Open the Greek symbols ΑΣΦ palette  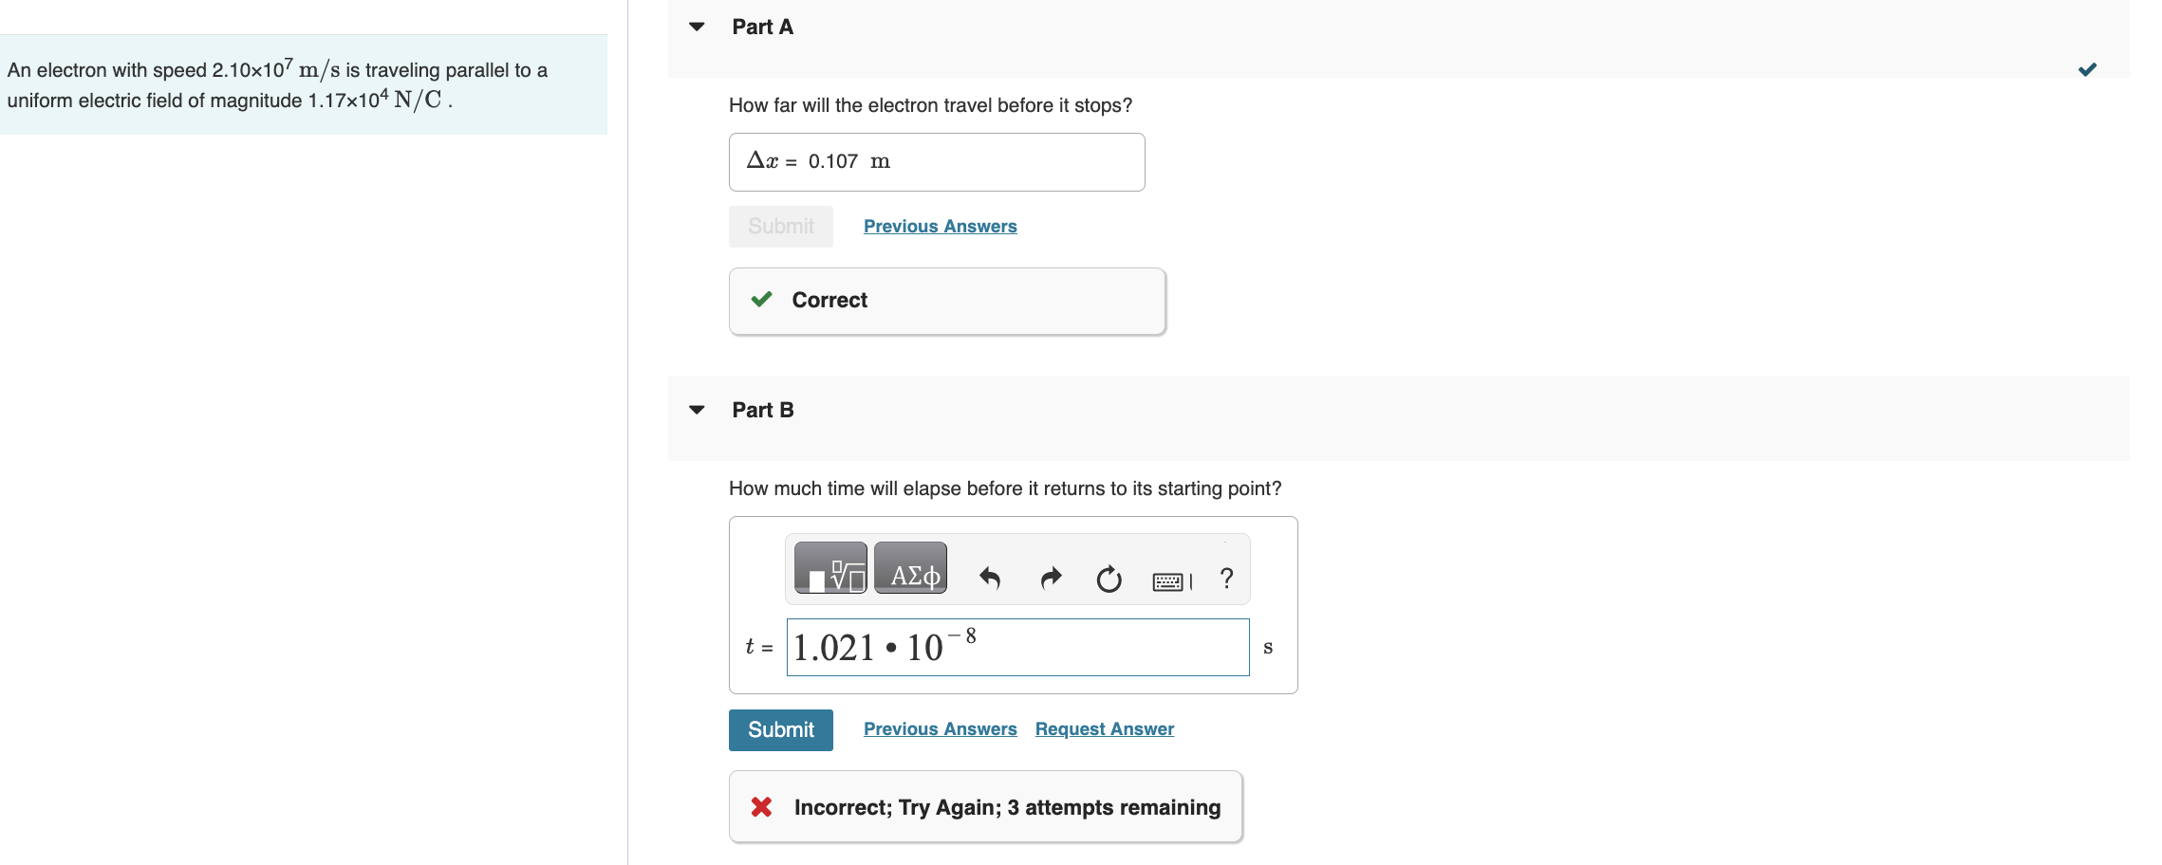[x=910, y=568]
